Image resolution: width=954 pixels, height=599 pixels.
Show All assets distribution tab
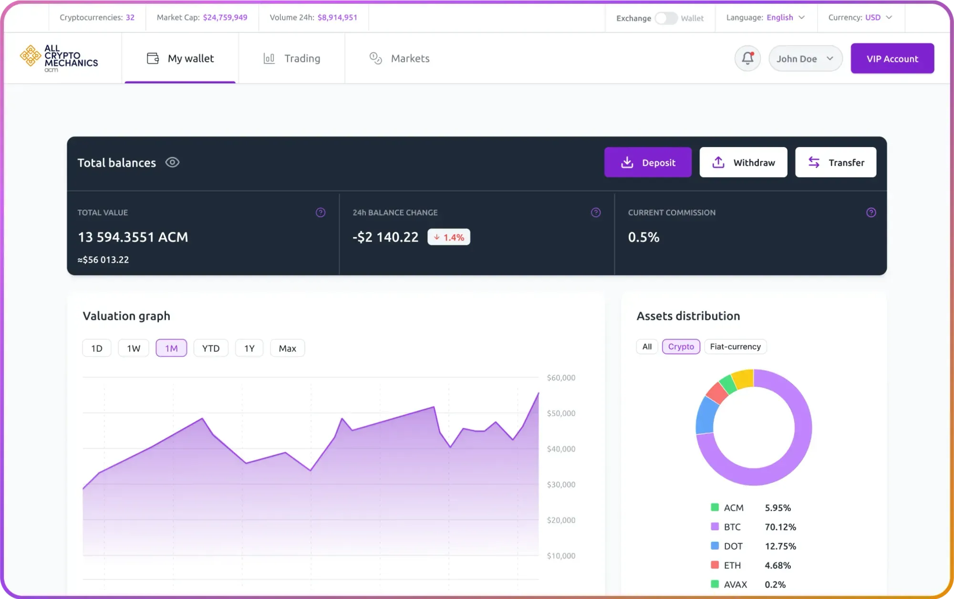647,347
